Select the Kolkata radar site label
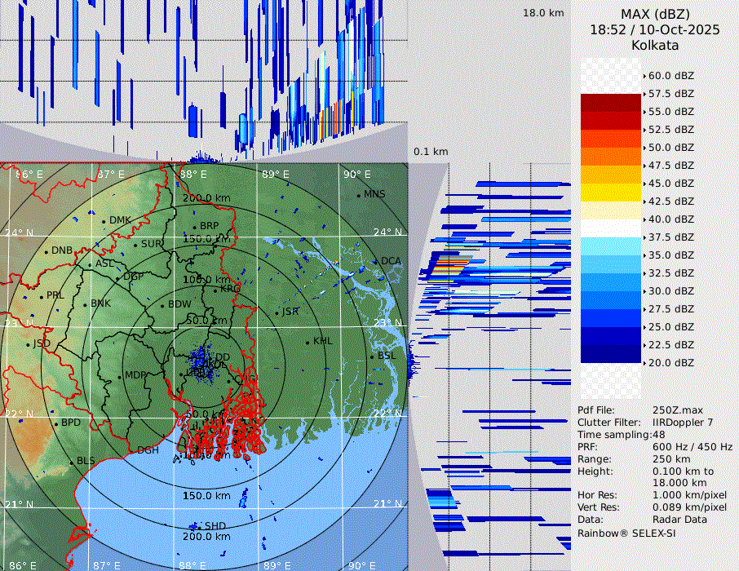Image resolution: width=739 pixels, height=571 pixels. tap(655, 45)
